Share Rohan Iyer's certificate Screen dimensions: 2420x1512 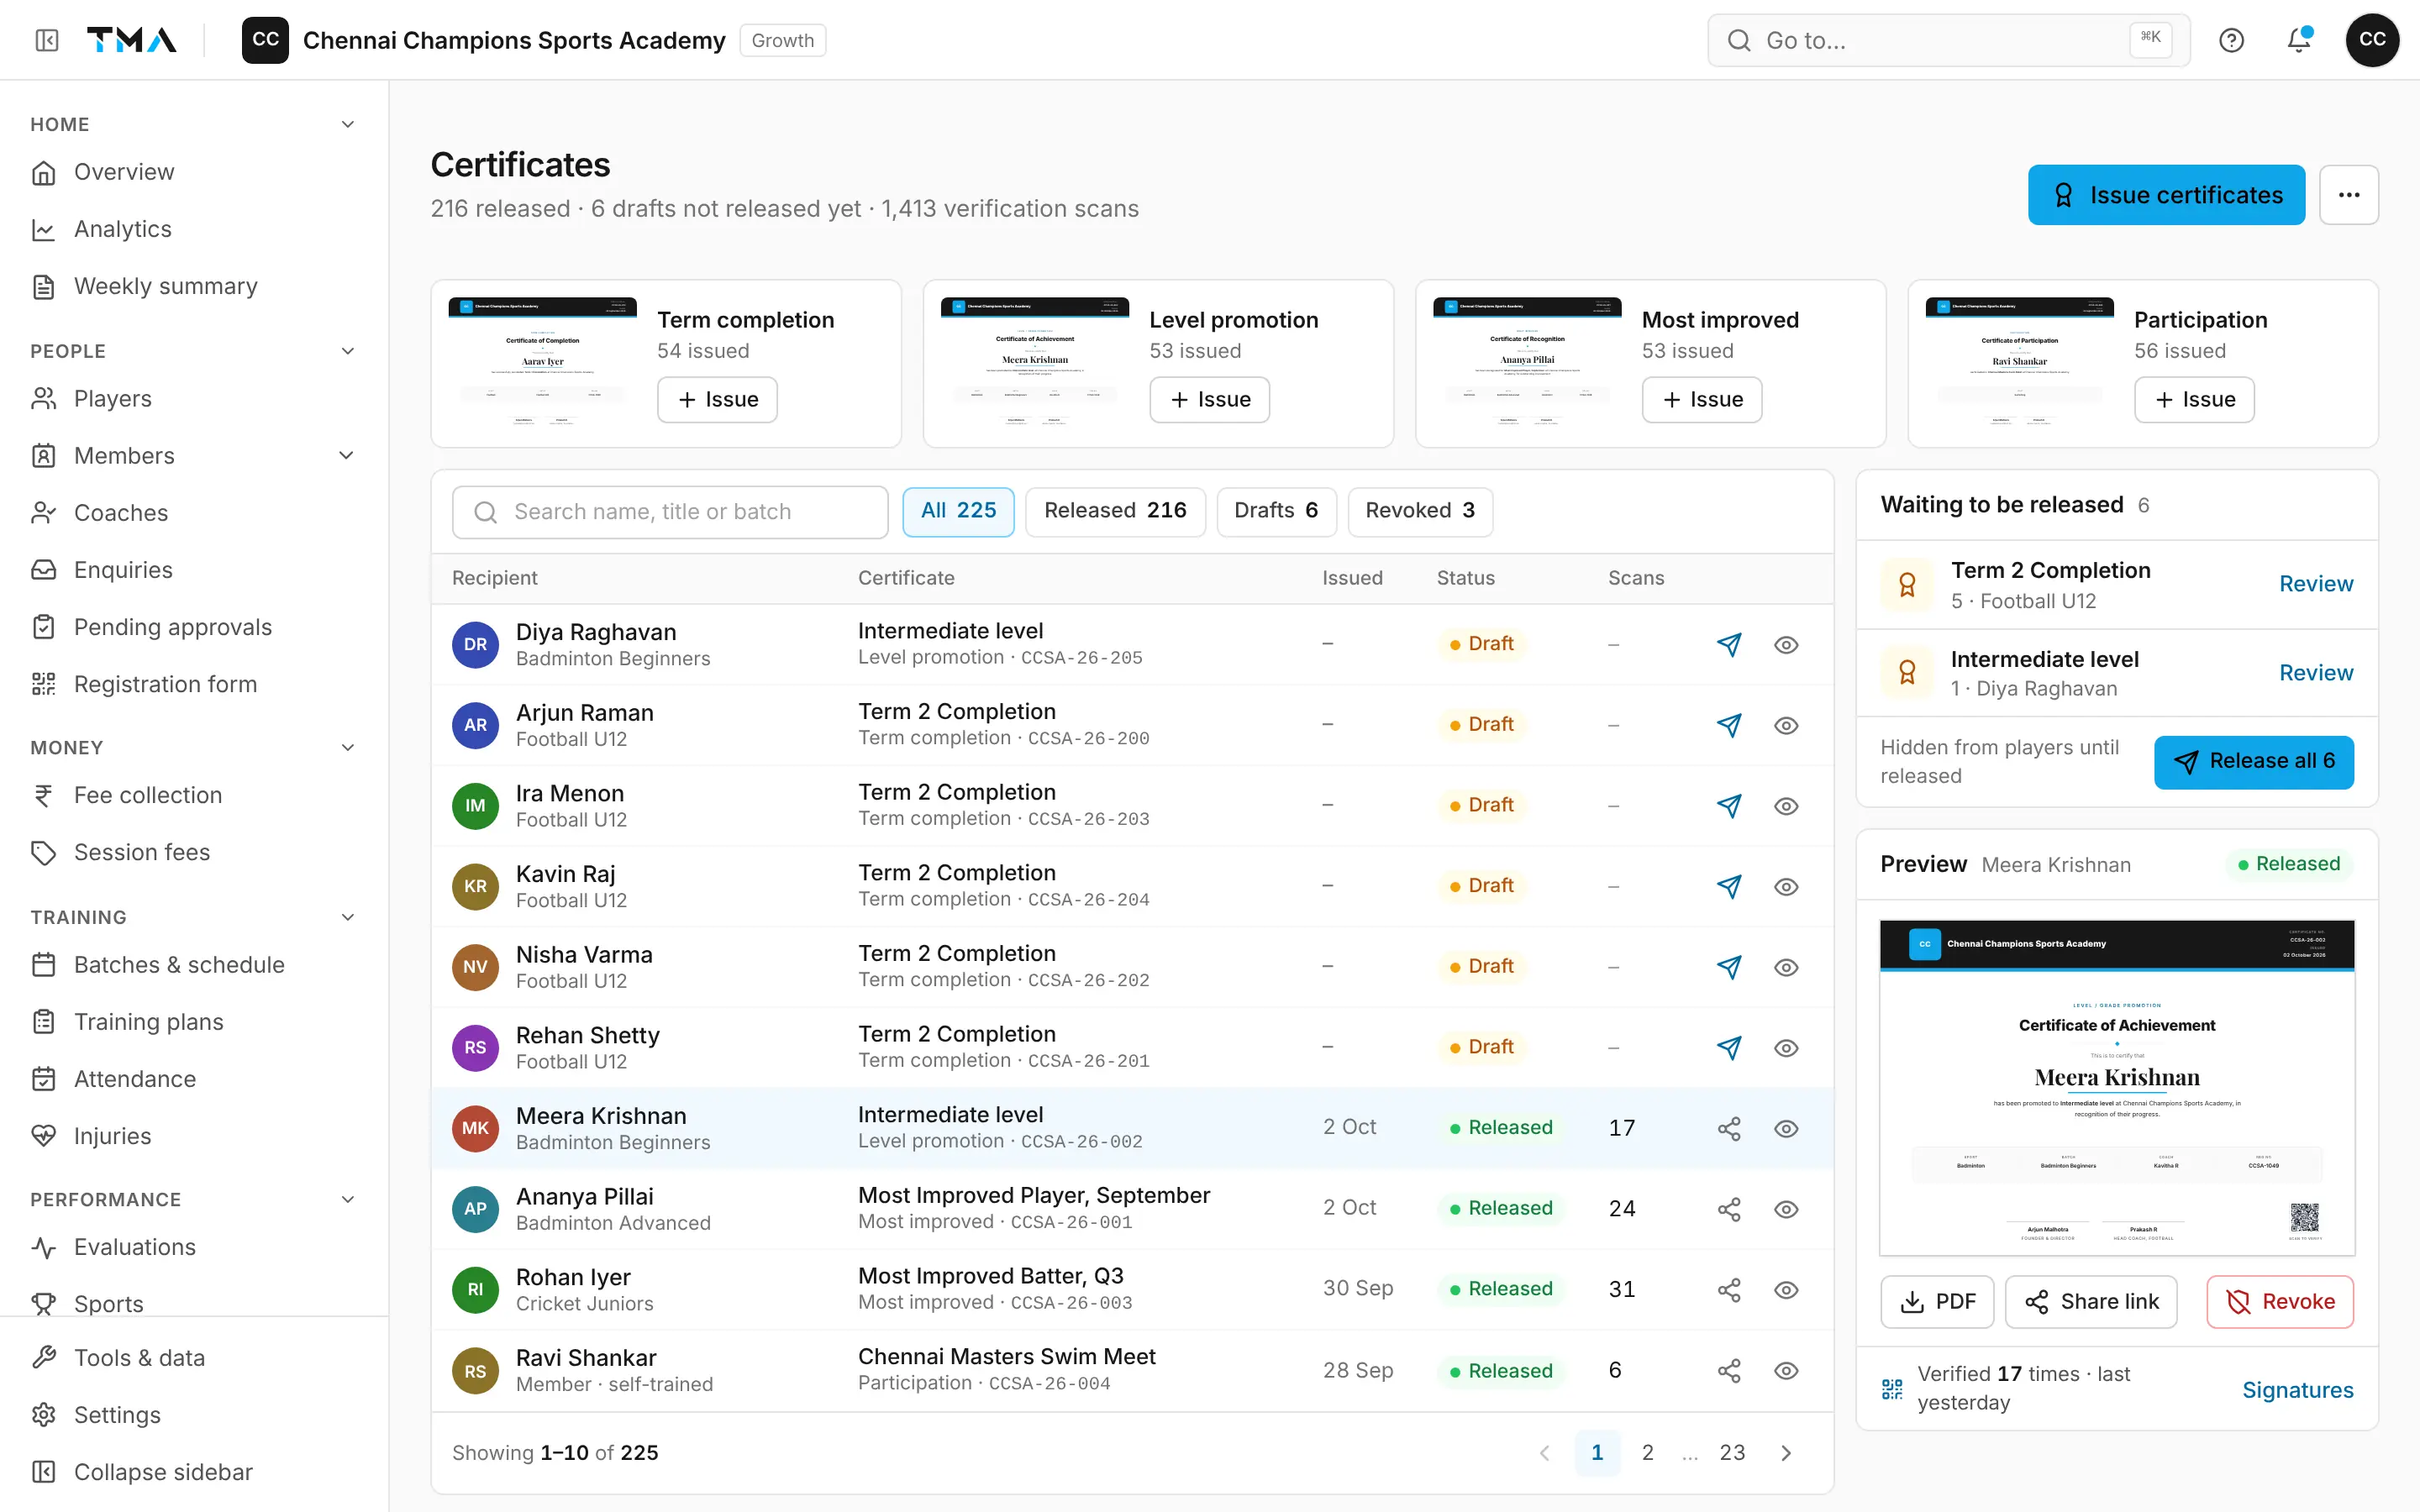[x=1729, y=1289]
